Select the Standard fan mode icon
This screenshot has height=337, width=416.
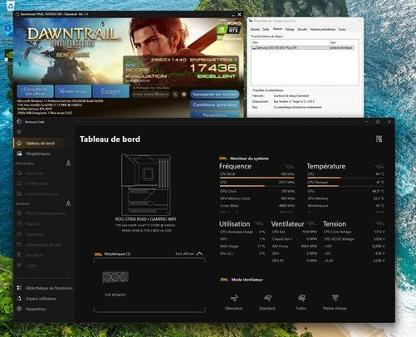point(267,299)
